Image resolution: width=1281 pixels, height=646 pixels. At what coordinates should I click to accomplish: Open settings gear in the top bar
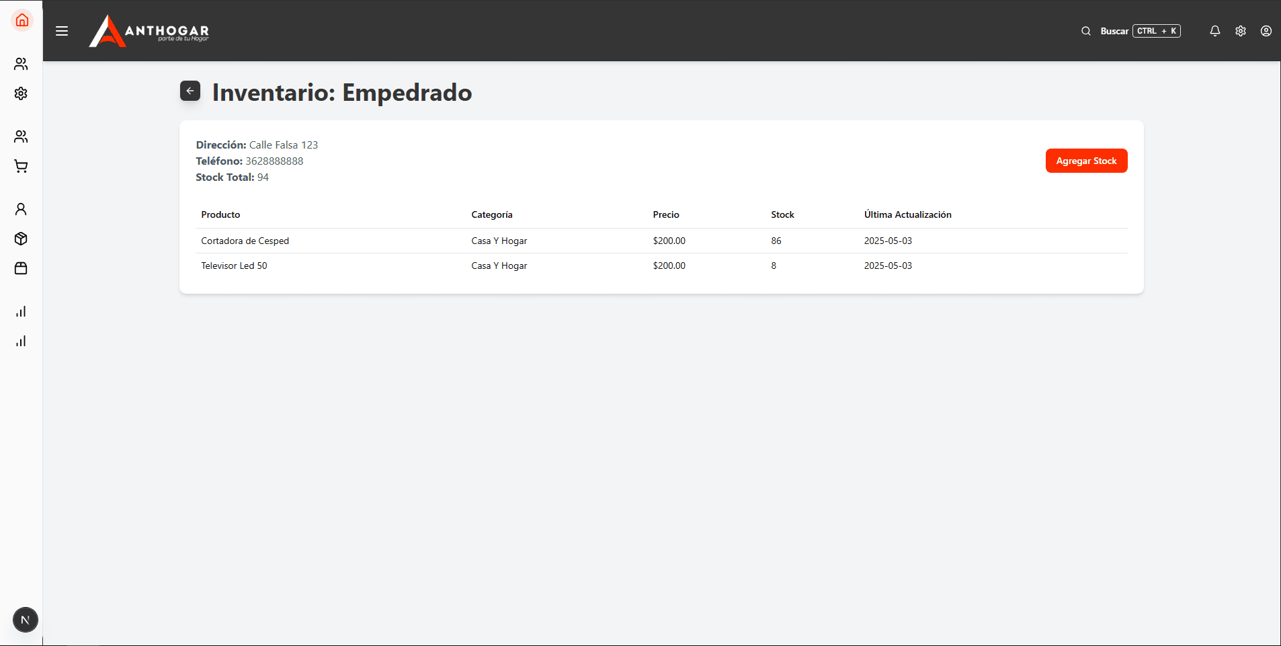coord(1241,31)
